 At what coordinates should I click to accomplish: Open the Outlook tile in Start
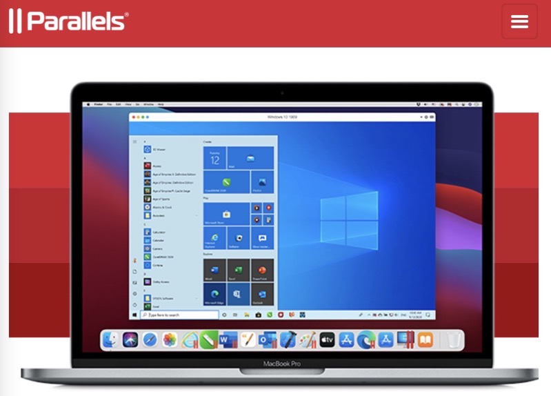262,294
